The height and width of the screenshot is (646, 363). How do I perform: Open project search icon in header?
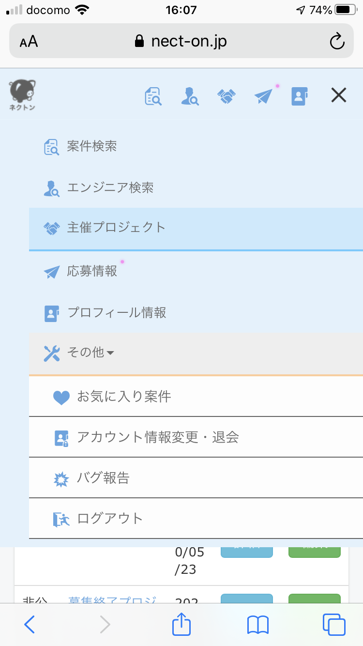pos(153,96)
